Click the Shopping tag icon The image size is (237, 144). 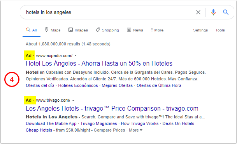point(98,30)
